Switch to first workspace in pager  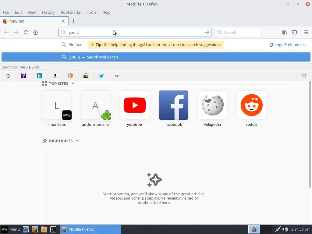[x=254, y=229]
